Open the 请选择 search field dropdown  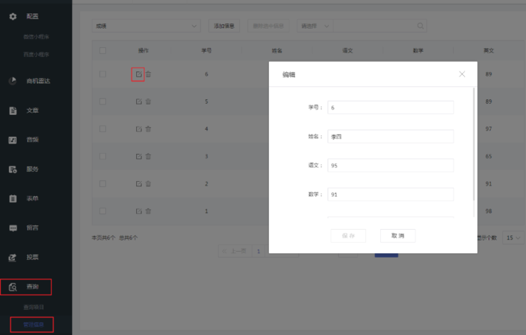(x=315, y=26)
